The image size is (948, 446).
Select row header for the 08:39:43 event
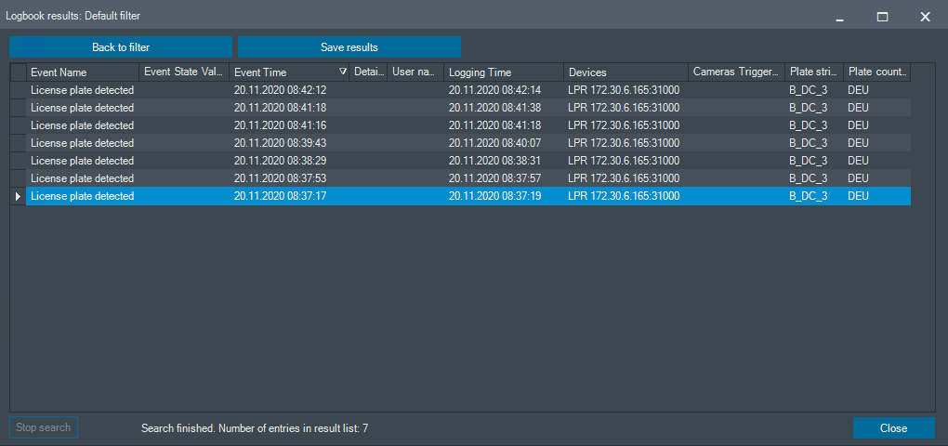pyautogui.click(x=19, y=143)
